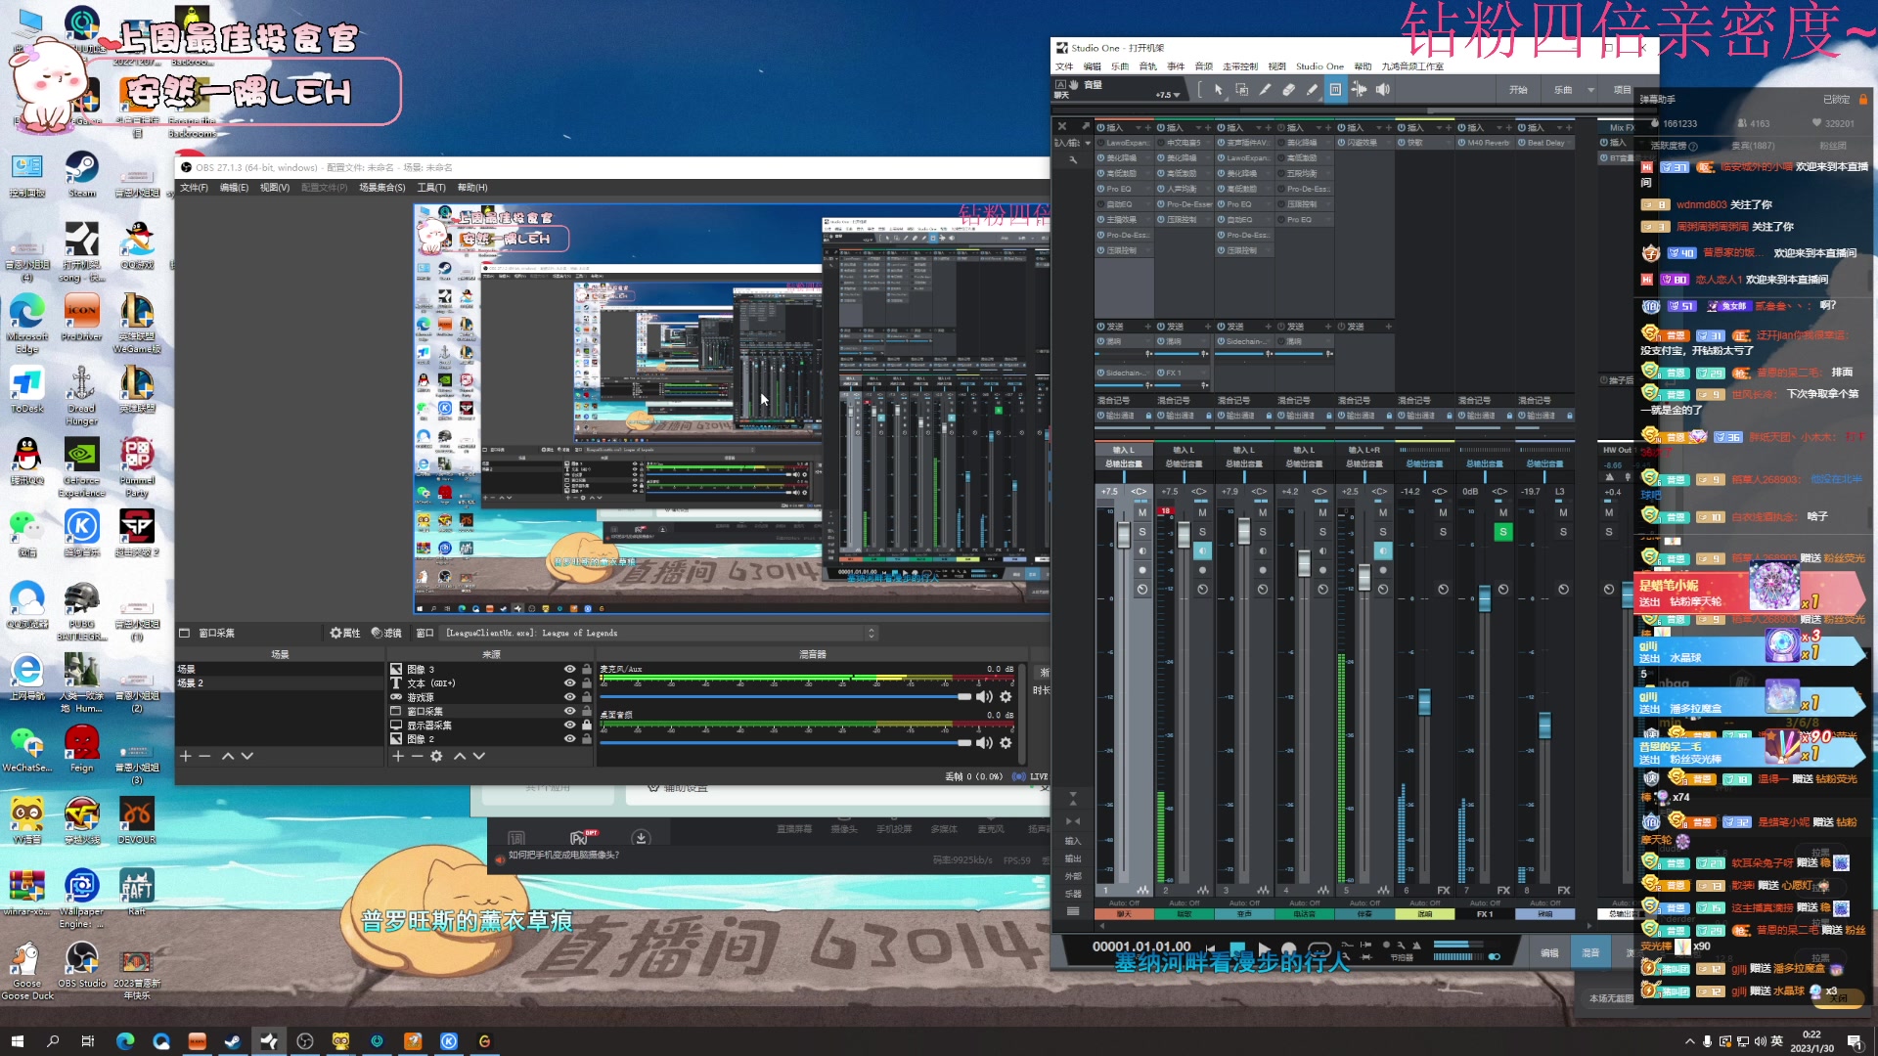Click 属性 properties button in OBS
The height and width of the screenshot is (1056, 1878).
click(x=345, y=633)
